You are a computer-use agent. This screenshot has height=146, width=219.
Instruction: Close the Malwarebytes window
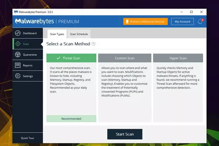201,12
